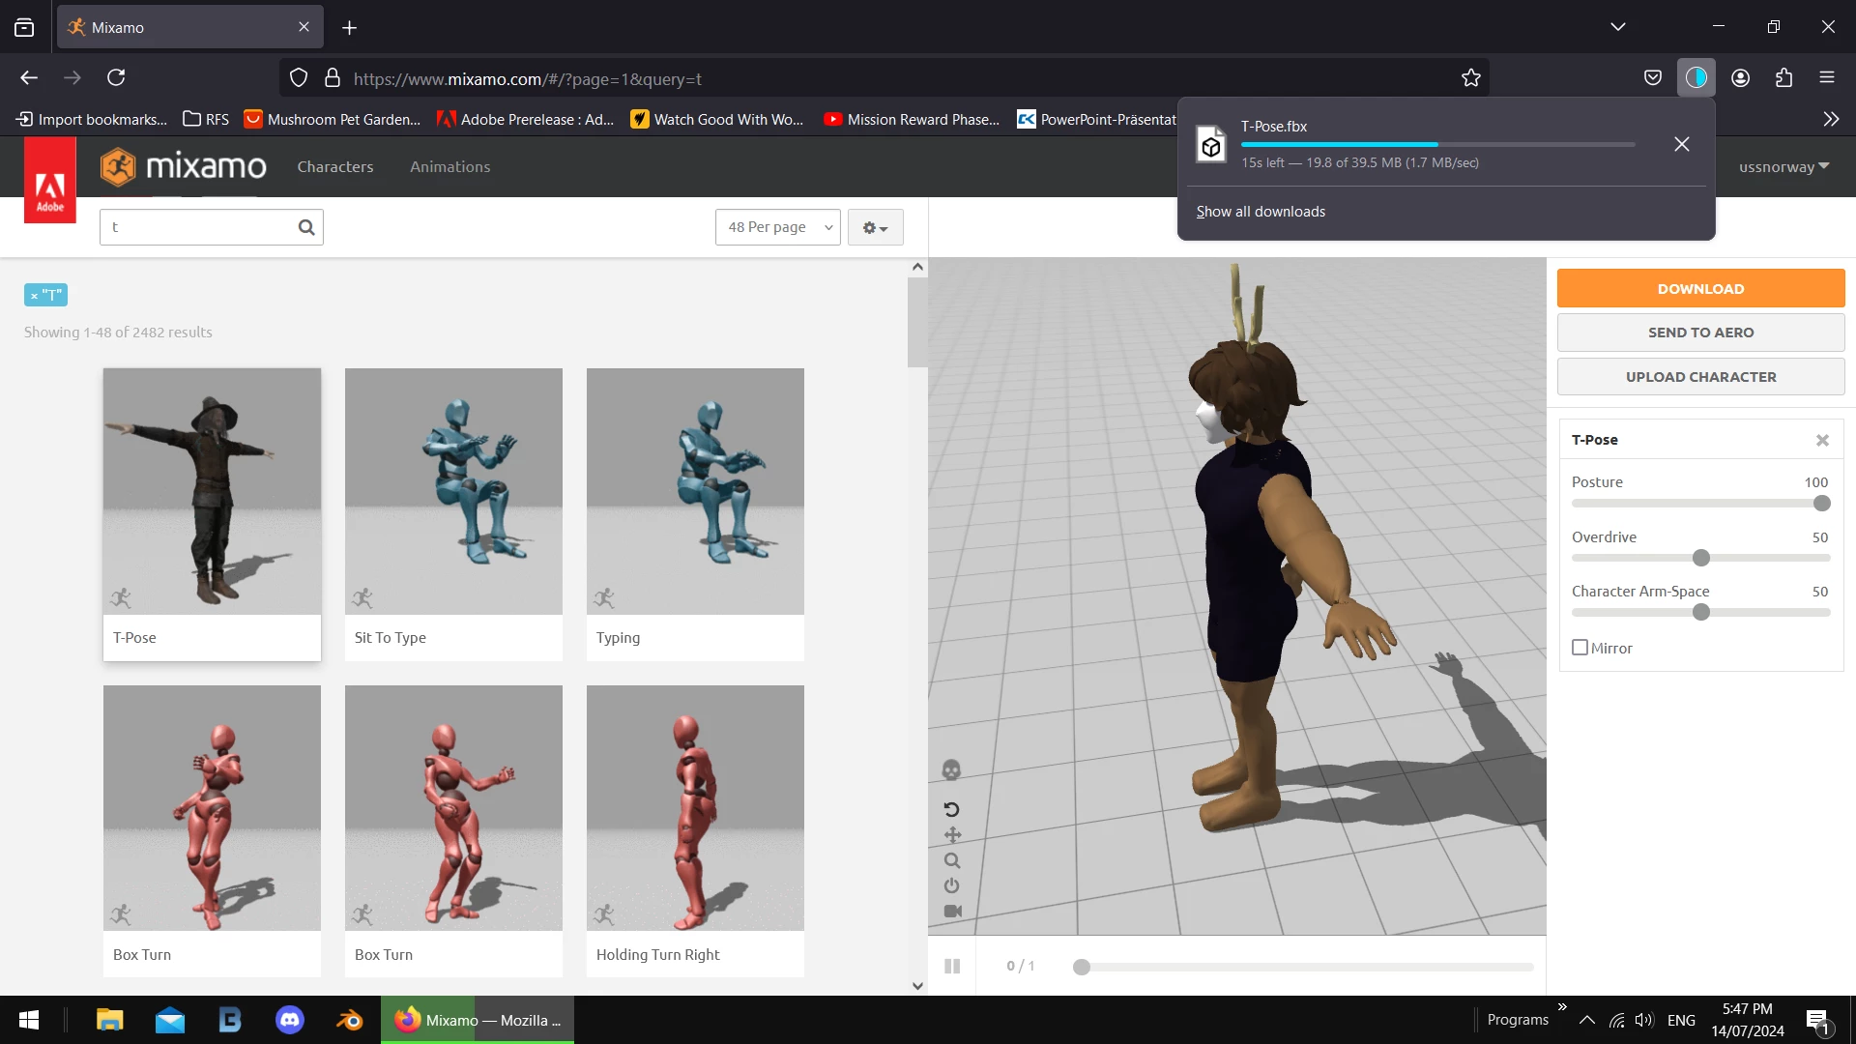The width and height of the screenshot is (1856, 1044).
Task: Expand the gear settings dropdown
Action: (875, 227)
